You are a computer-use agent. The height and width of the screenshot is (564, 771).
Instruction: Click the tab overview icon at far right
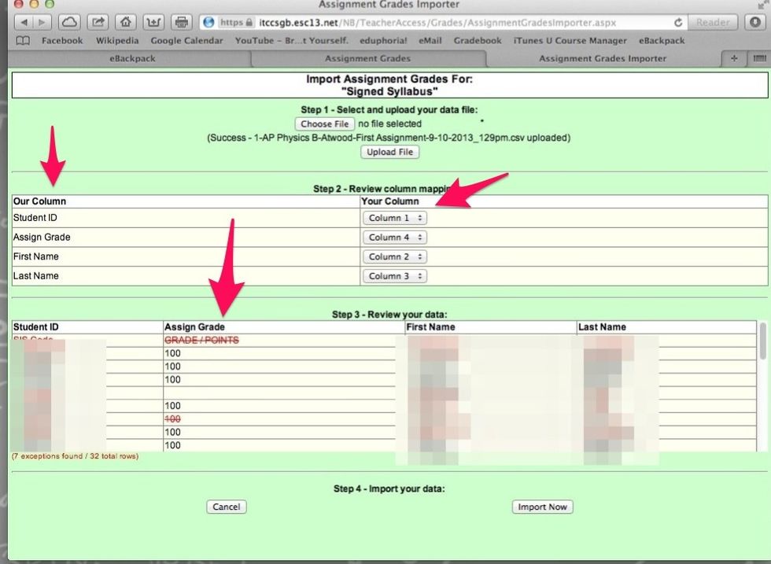(x=758, y=58)
